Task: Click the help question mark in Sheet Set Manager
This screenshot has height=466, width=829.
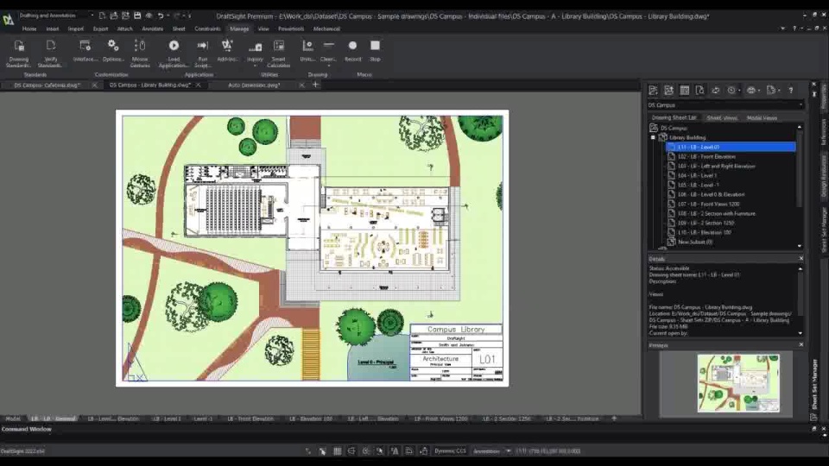Action: 791,91
